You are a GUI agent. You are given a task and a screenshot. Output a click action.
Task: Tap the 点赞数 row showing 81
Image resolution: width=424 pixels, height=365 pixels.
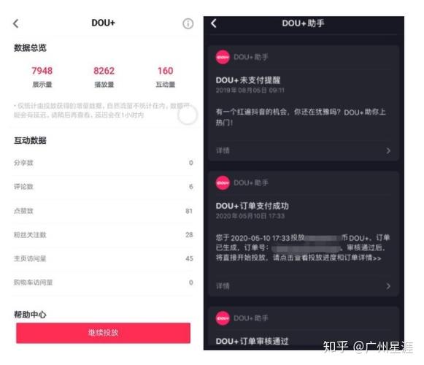pyautogui.click(x=103, y=211)
